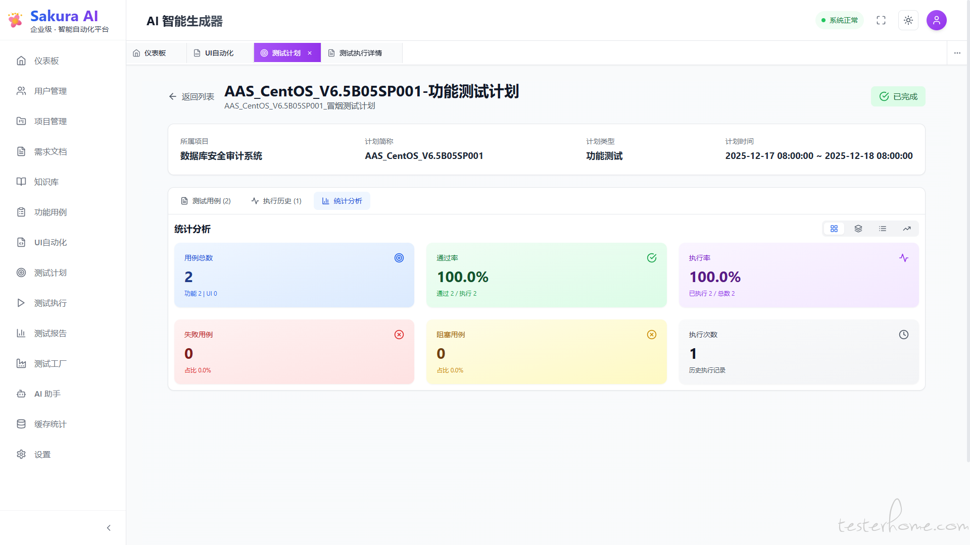Click the 已完成 status button

click(x=898, y=96)
